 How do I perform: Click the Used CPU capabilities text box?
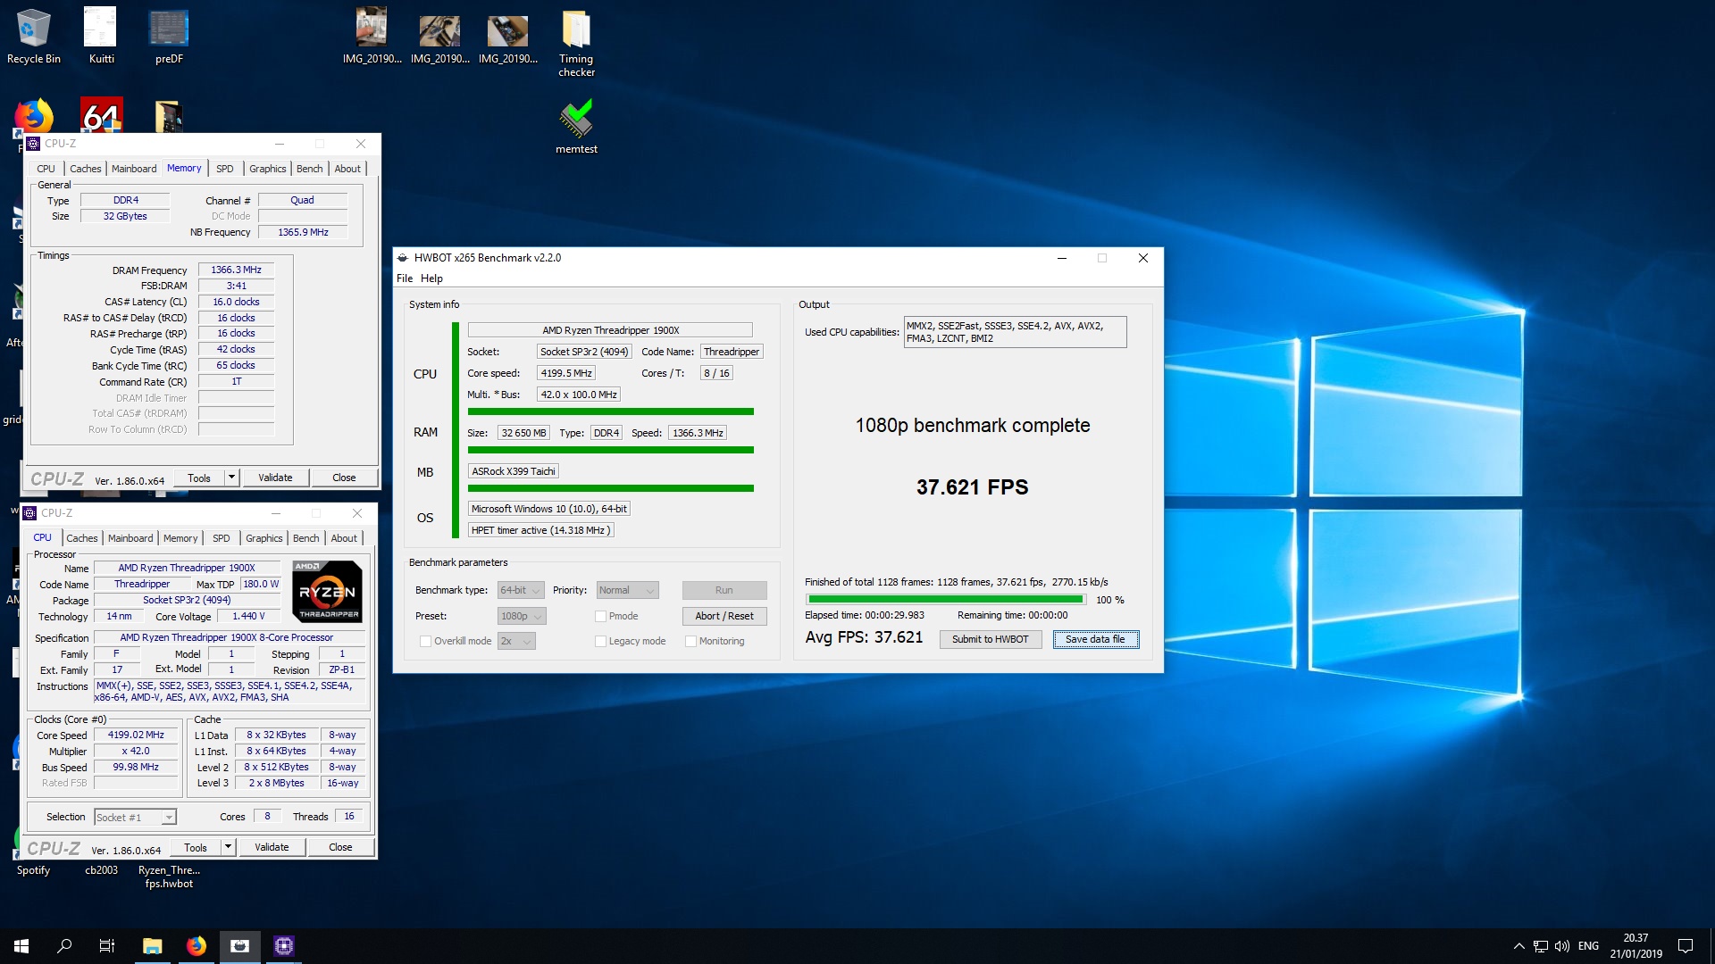click(x=1015, y=332)
